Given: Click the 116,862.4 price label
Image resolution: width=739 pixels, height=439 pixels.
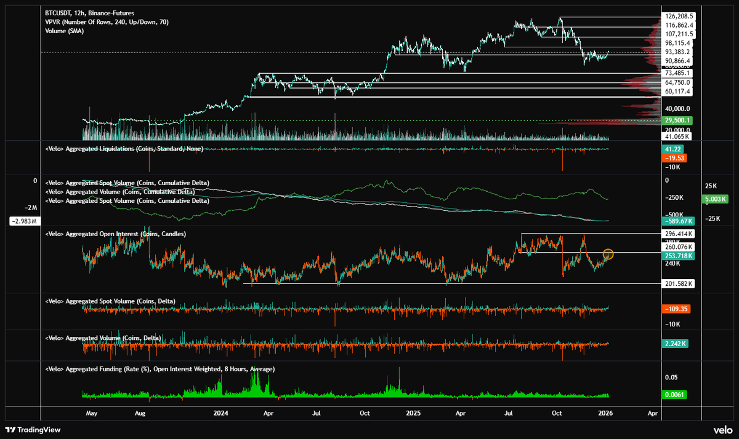Looking at the screenshot, I should click(x=679, y=25).
